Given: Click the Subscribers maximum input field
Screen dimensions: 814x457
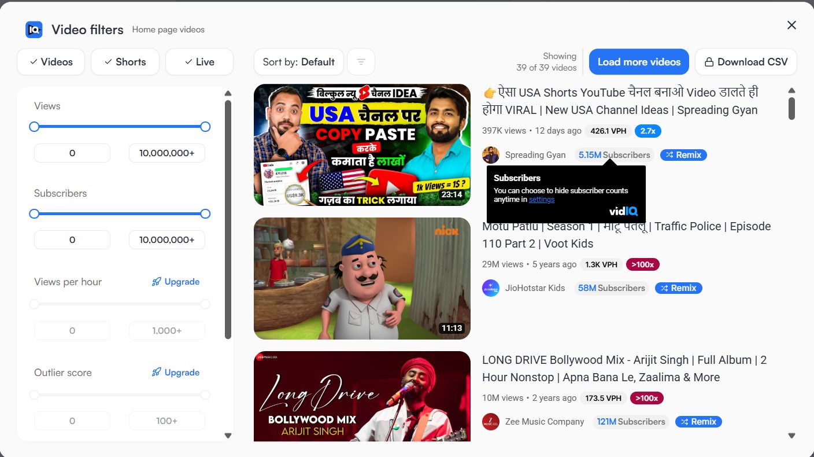Looking at the screenshot, I should [167, 240].
